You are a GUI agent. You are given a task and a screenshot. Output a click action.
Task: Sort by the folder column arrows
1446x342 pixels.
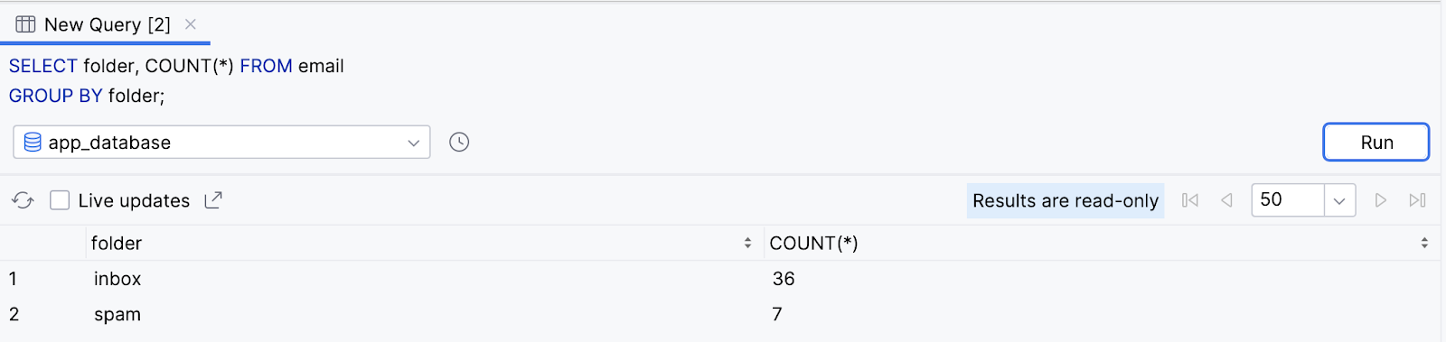747,243
